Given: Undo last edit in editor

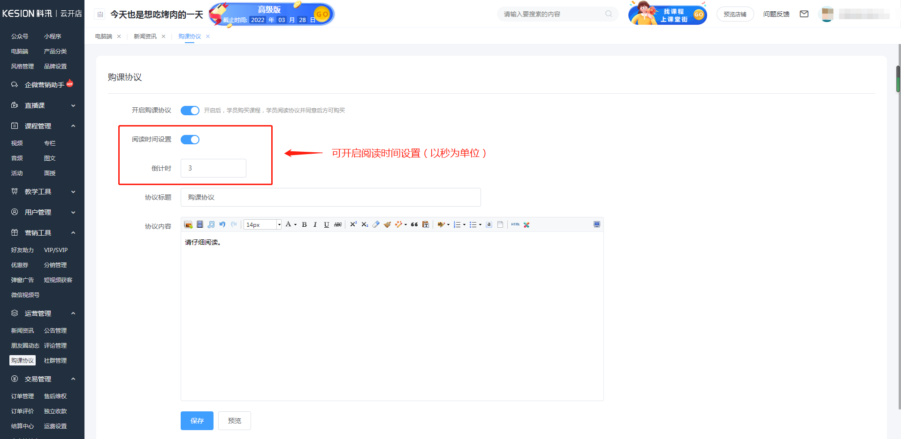Looking at the screenshot, I should click(x=222, y=224).
